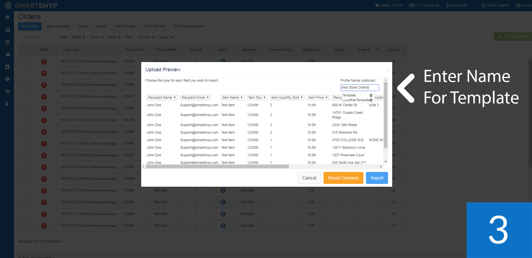532x258 pixels.
Task: Open the Item Quantity Sold column dropdown
Action: click(x=287, y=98)
